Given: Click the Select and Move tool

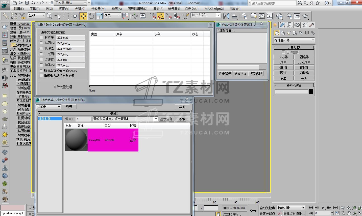Looking at the screenshot, I should 83,16.
